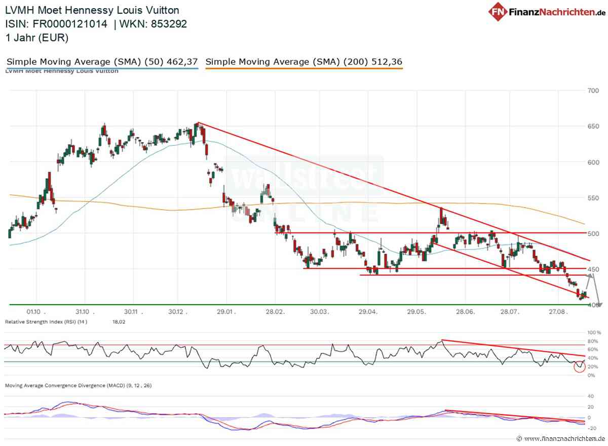The width and height of the screenshot is (608, 446).
Task: Click the 1 Jahr (EUR) period label
Action: tap(37, 37)
